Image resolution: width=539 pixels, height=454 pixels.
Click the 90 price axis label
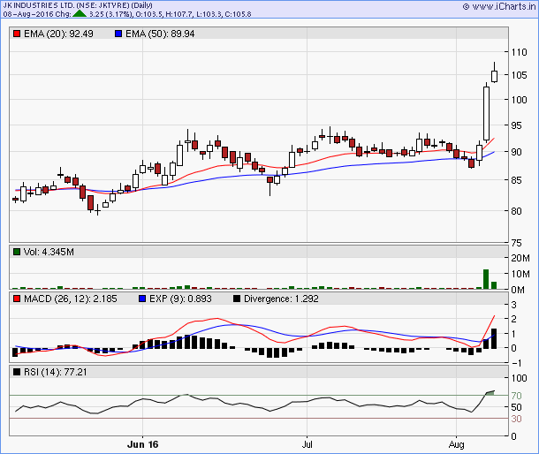[517, 152]
